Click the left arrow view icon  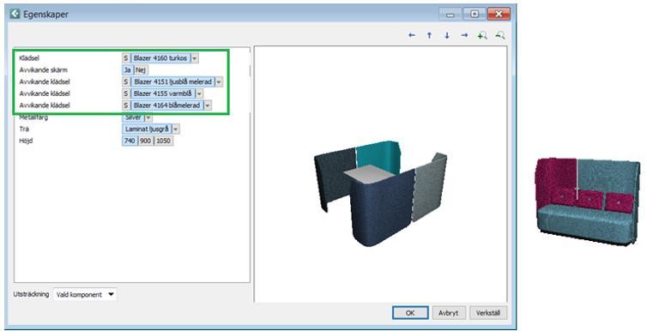pyautogui.click(x=412, y=36)
